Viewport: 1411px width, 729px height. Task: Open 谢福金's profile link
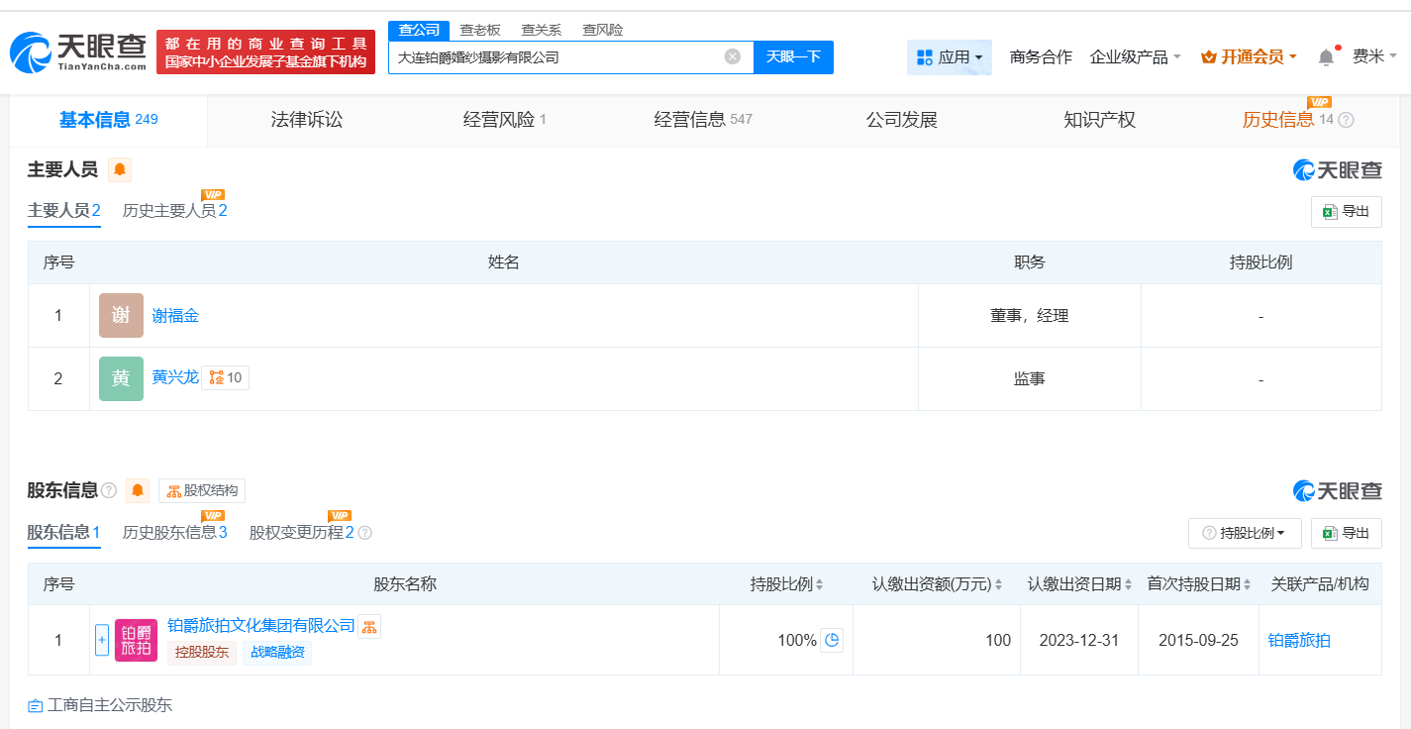click(x=175, y=315)
